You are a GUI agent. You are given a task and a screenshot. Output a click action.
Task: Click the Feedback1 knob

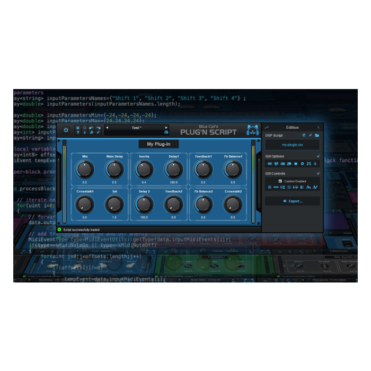[x=203, y=169]
